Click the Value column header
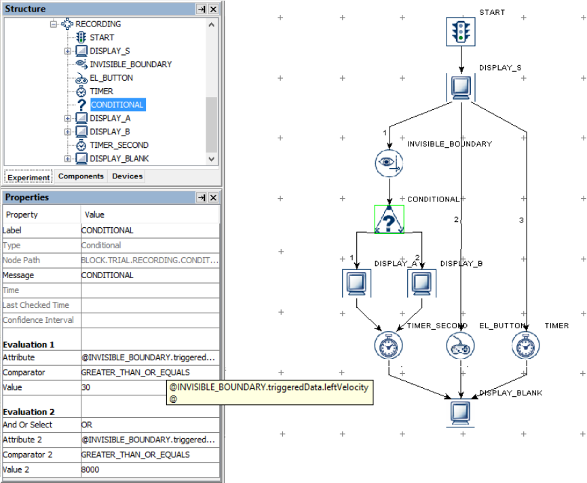The width and height of the screenshot is (587, 483). (x=150, y=215)
